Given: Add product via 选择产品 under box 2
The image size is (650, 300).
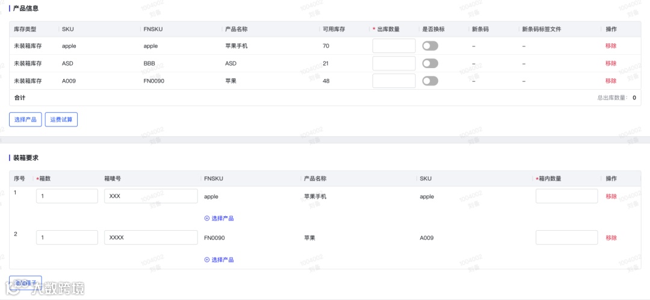Looking at the screenshot, I should tap(219, 260).
